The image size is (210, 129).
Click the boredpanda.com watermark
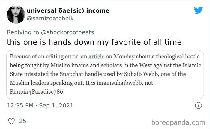pos(178,122)
